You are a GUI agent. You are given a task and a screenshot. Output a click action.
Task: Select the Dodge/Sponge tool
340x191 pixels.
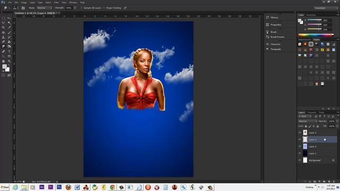tap(9, 47)
